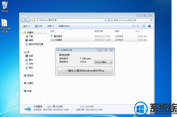Click the 文档 library icon
The width and height of the screenshot is (177, 117).
[x=27, y=64]
